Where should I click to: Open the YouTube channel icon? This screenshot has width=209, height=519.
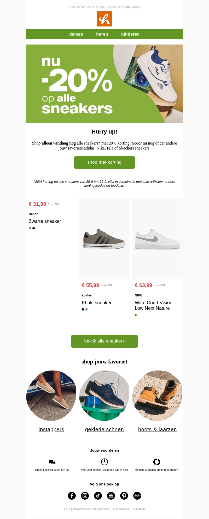(111, 496)
